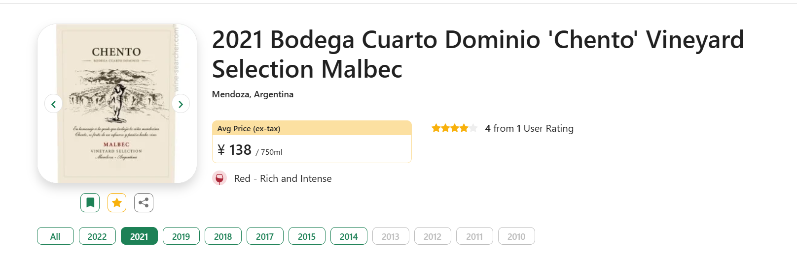Viewport: 797px width, 258px height.
Task: Select the 2015 vintage pill
Action: pyautogui.click(x=307, y=236)
